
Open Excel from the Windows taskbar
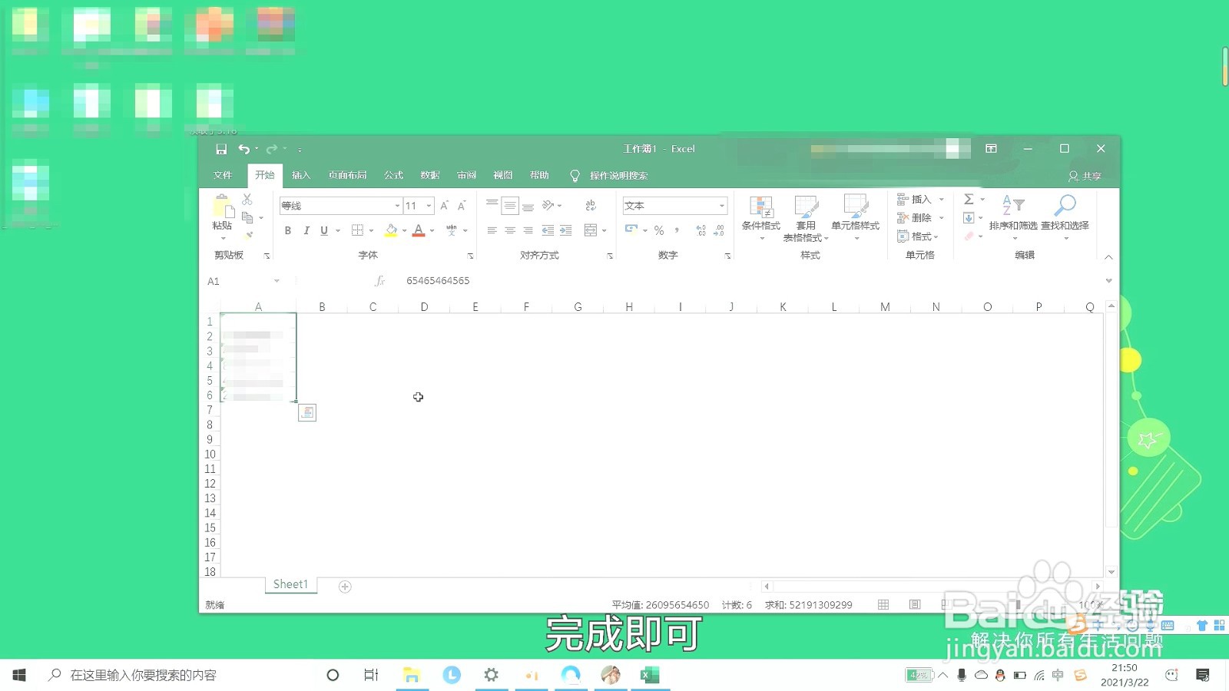coord(650,675)
